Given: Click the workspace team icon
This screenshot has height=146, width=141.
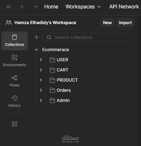Looking at the screenshot, I should tap(9, 23).
